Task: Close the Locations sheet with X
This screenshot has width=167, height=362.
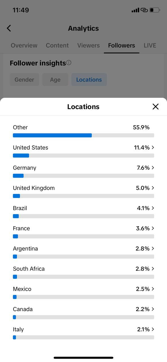Action: point(155,107)
